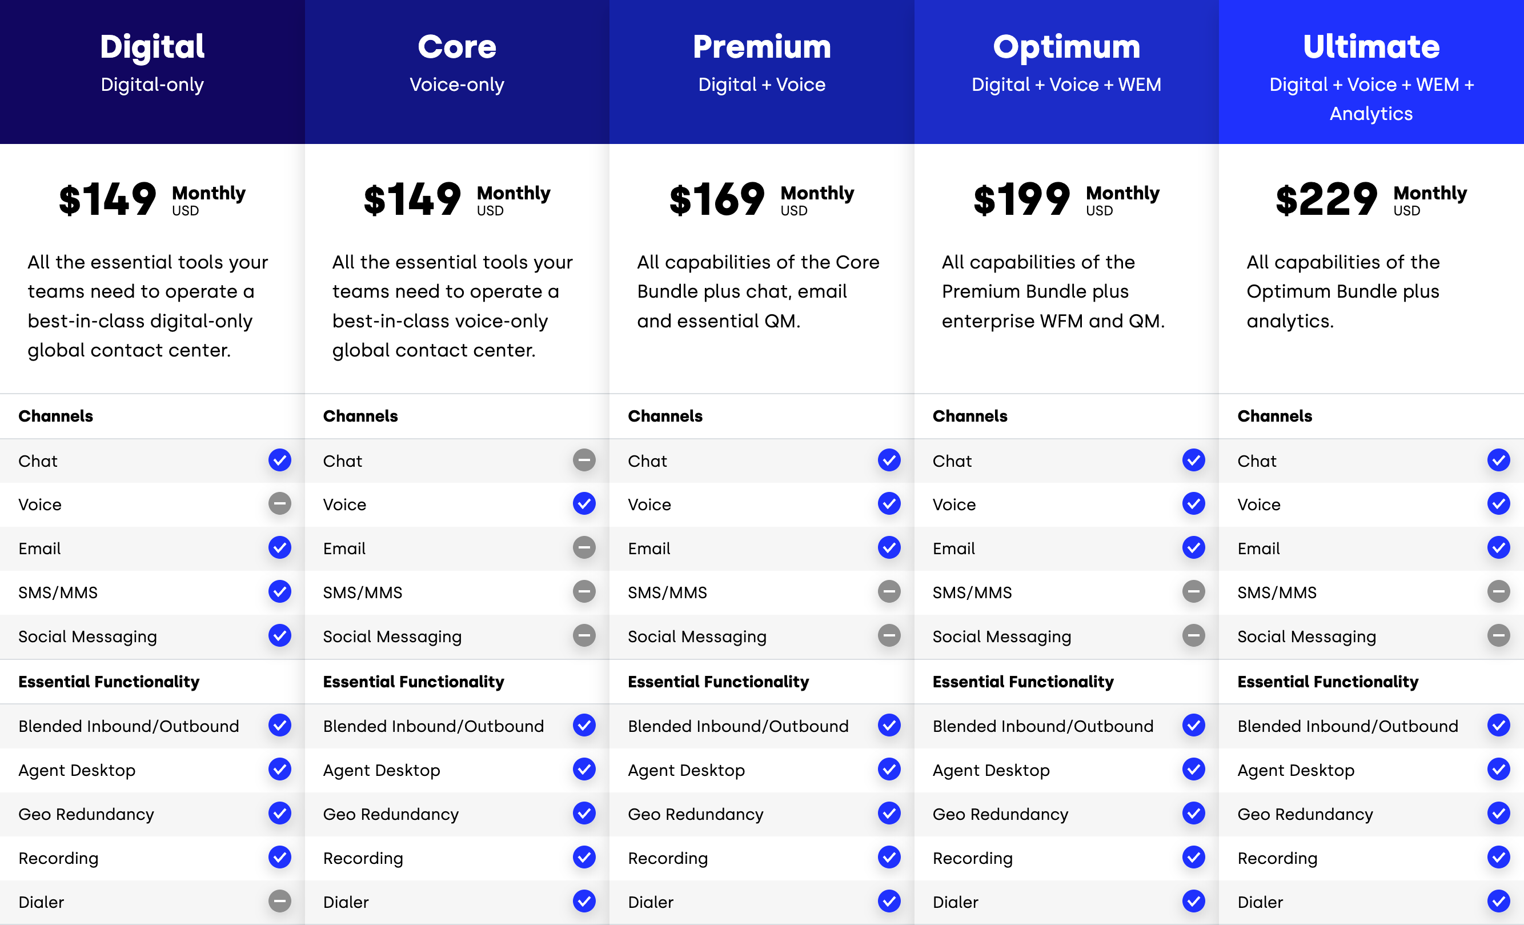The image size is (1524, 925).
Task: Click the Geo Redundancy checkmark in Premium plan
Action: (x=889, y=813)
